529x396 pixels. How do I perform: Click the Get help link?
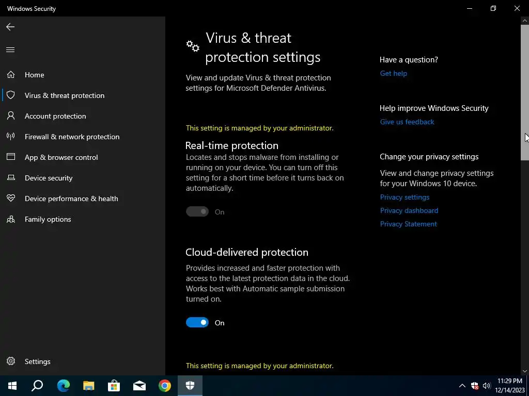pos(393,73)
